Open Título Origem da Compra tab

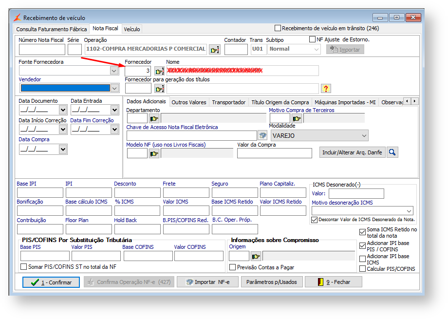pos(280,102)
